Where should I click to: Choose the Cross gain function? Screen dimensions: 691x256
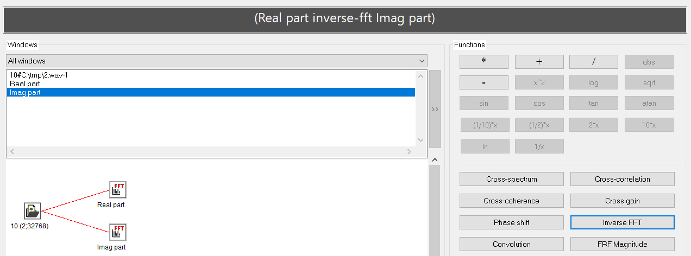[x=622, y=201]
